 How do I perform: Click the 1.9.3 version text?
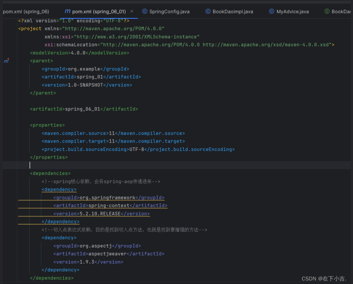tap(87, 262)
